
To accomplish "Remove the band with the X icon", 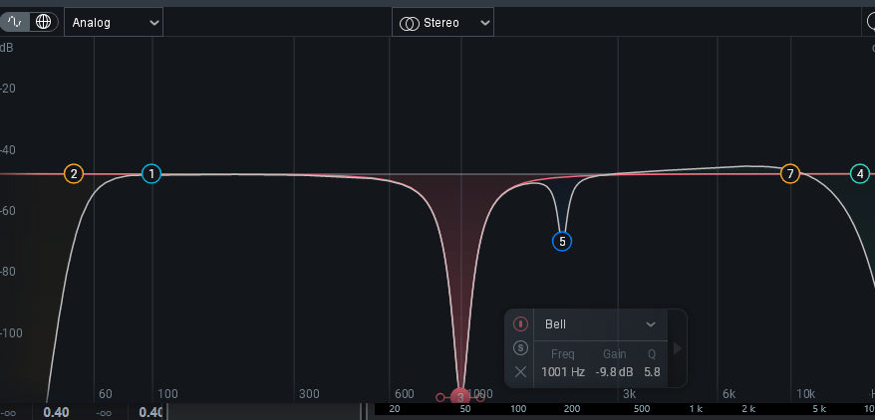I will coord(520,372).
